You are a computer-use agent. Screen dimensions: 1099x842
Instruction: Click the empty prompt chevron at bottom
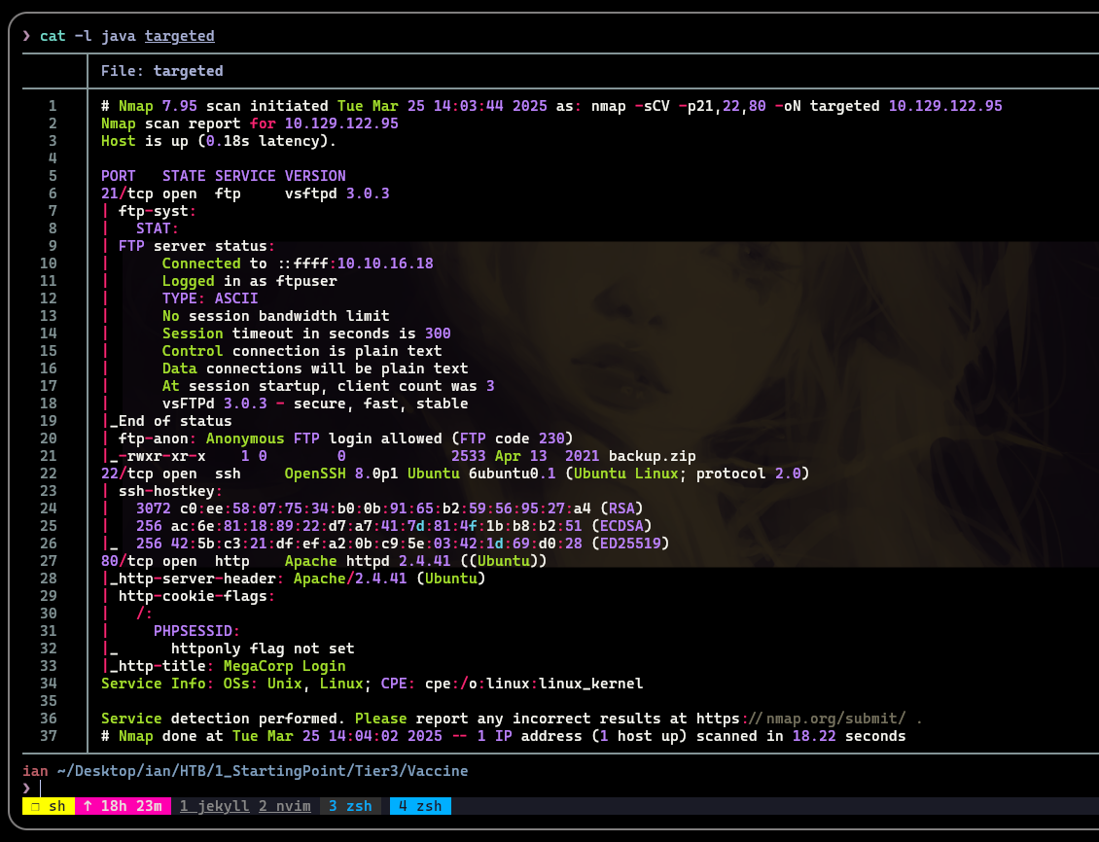[26, 788]
